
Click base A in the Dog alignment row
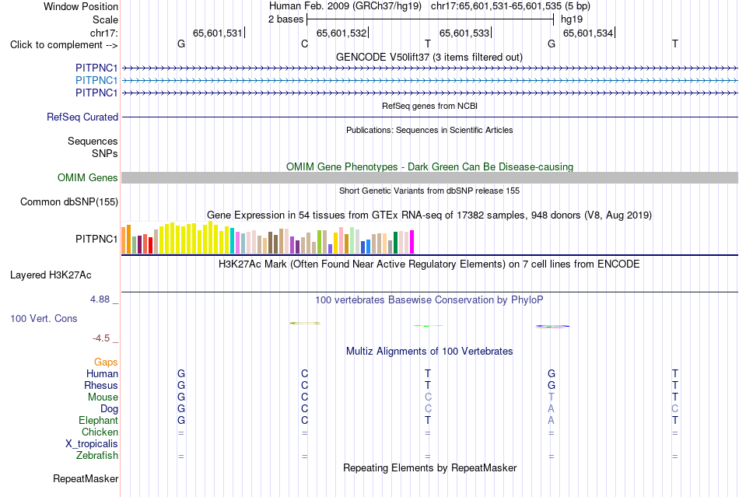pos(551,409)
